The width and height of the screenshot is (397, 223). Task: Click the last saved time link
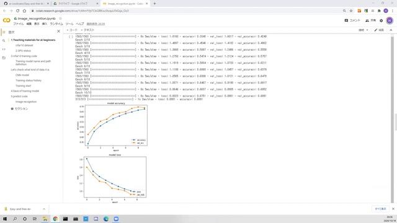pos(96,24)
